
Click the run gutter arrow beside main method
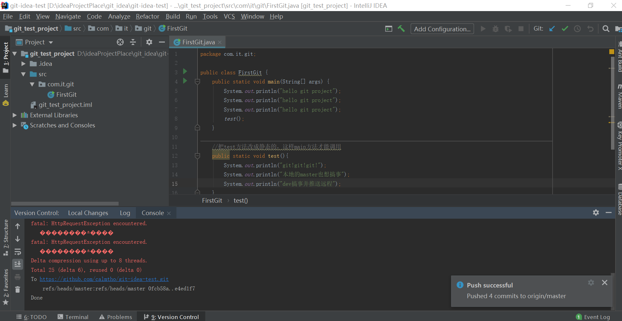click(185, 81)
